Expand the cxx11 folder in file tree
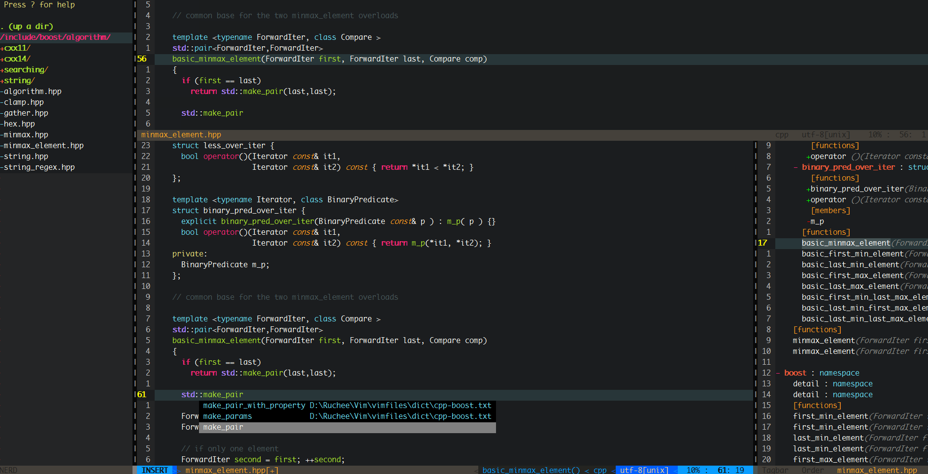The image size is (928, 474). tap(17, 48)
